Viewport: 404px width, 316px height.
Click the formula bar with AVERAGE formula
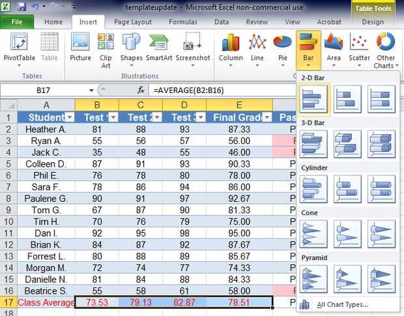tap(223, 91)
